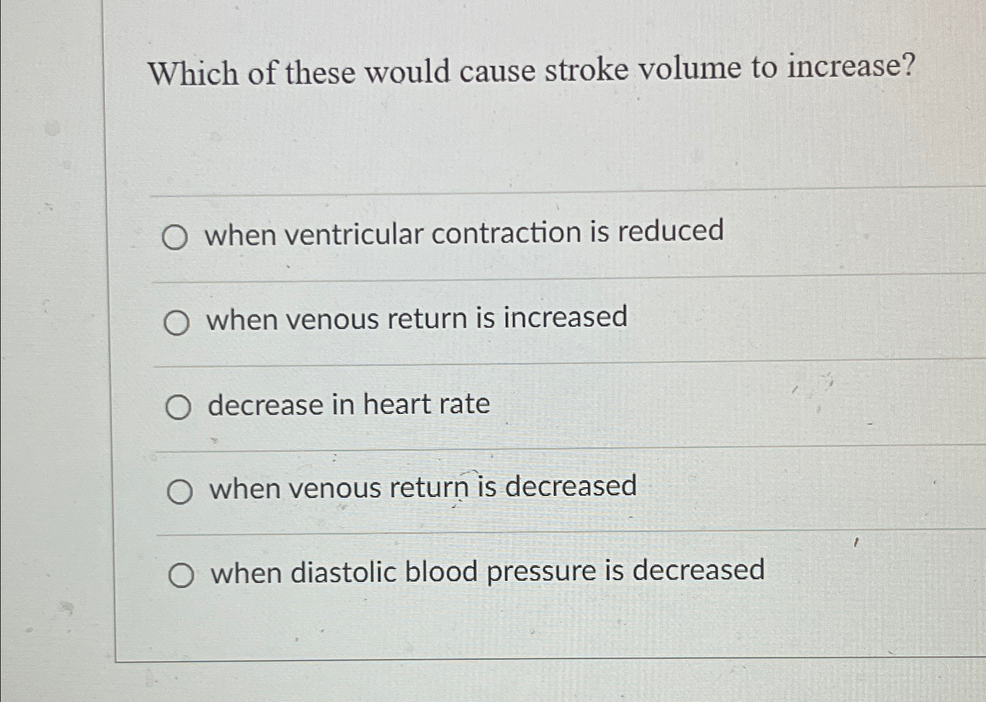Click text when diastolic blood pressure is decreased
The width and height of the screenshot is (986, 702).
[487, 572]
